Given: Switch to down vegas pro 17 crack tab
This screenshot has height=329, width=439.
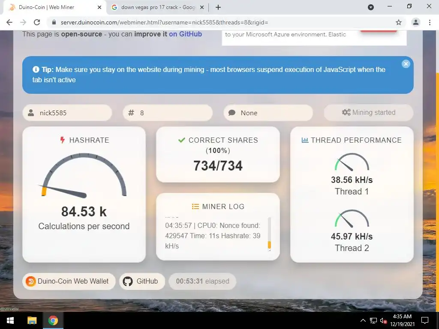Looking at the screenshot, I should (x=158, y=8).
